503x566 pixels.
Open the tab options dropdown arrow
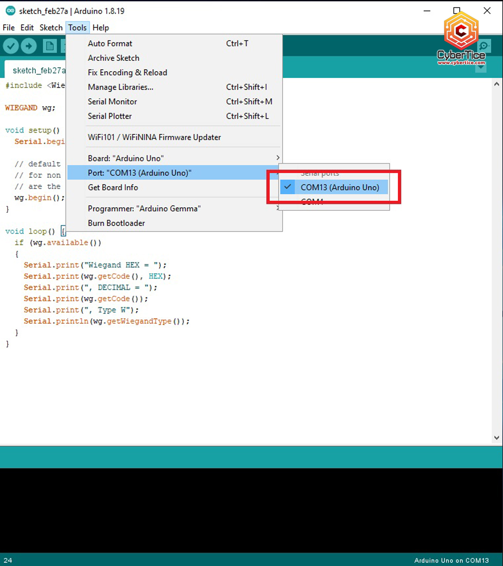point(481,67)
